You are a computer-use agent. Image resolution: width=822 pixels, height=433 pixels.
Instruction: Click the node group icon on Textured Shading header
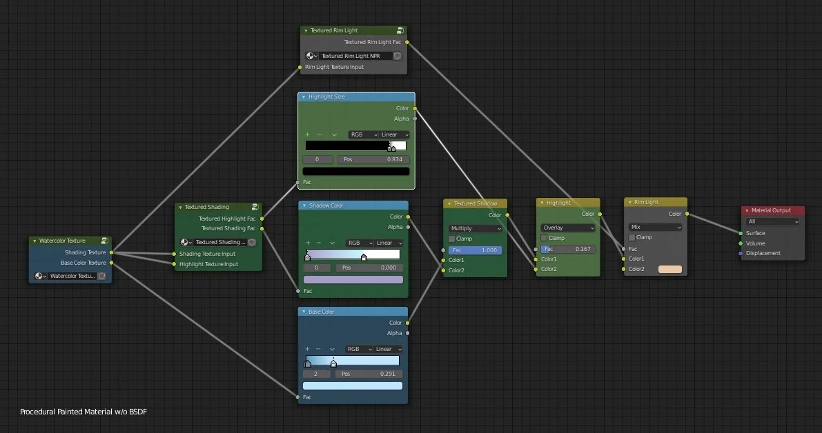click(x=255, y=206)
